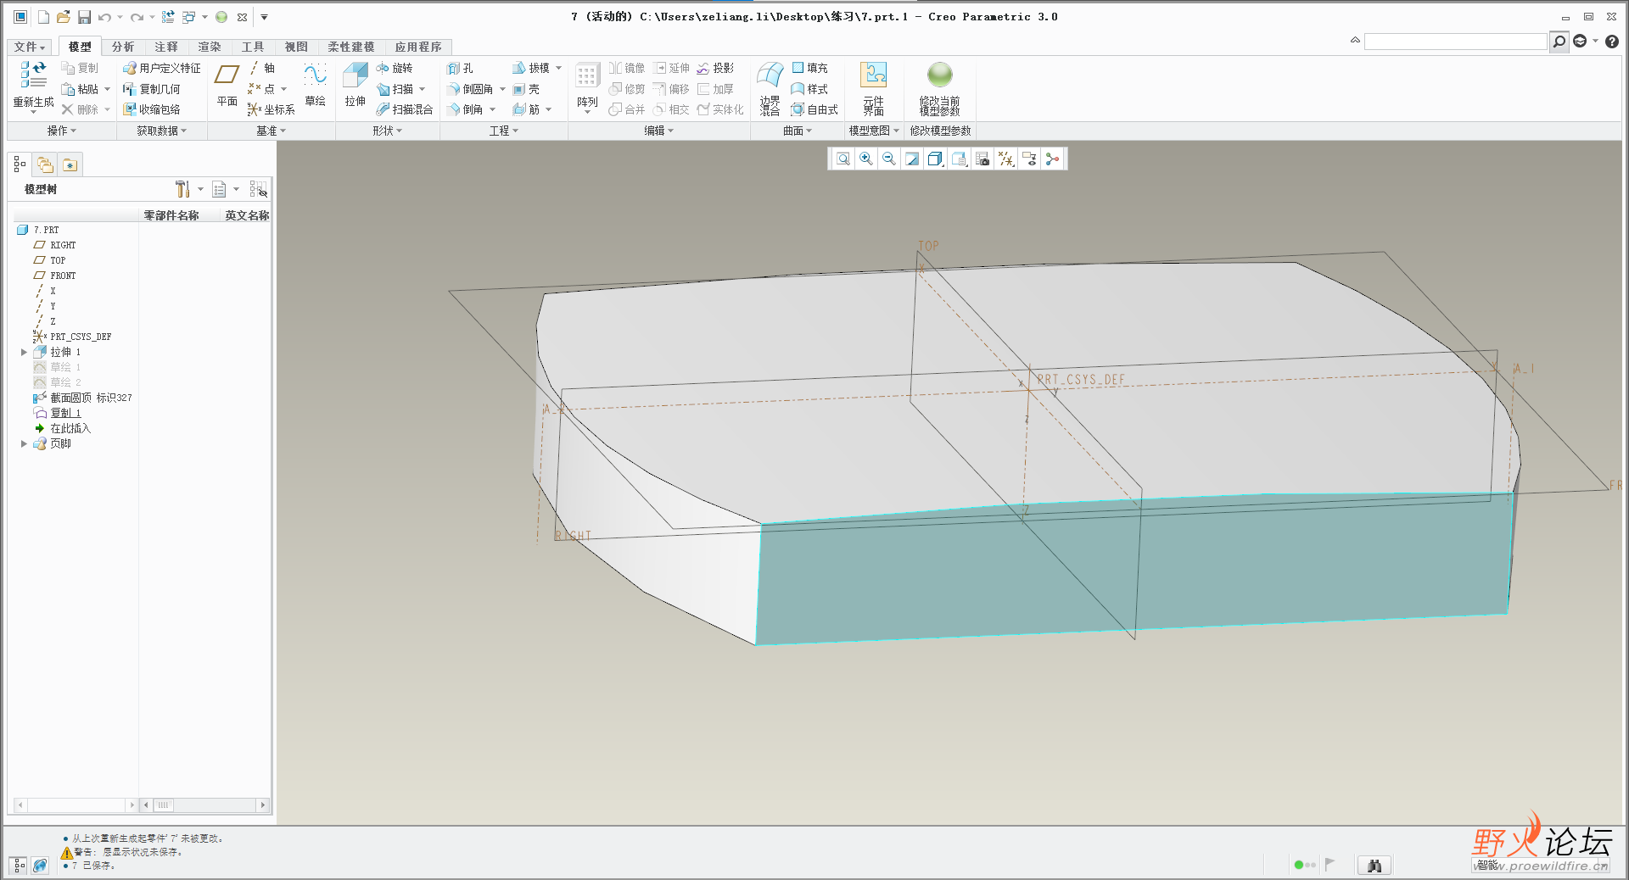Switch to the Applications (应用程序) tab
This screenshot has width=1629, height=880.
tap(418, 47)
